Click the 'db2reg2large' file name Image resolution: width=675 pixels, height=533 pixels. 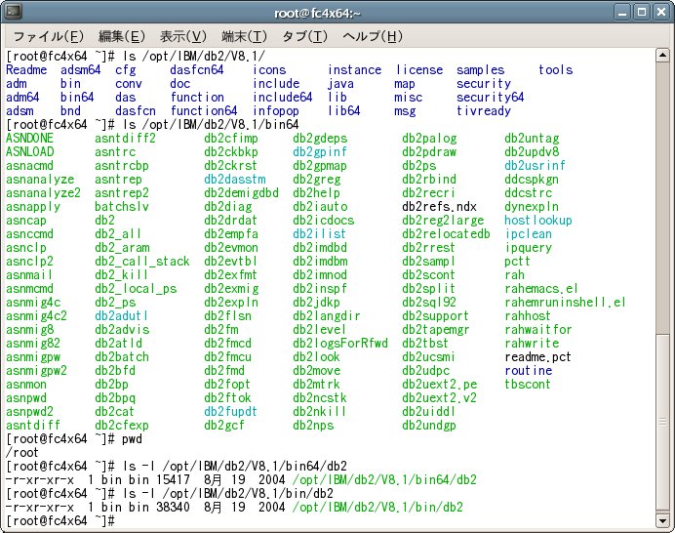tap(443, 221)
